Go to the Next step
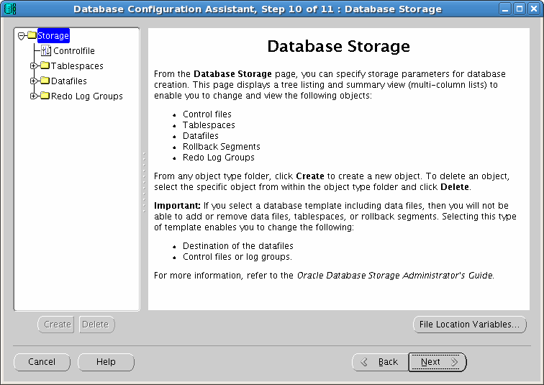This screenshot has width=544, height=385. (x=438, y=362)
